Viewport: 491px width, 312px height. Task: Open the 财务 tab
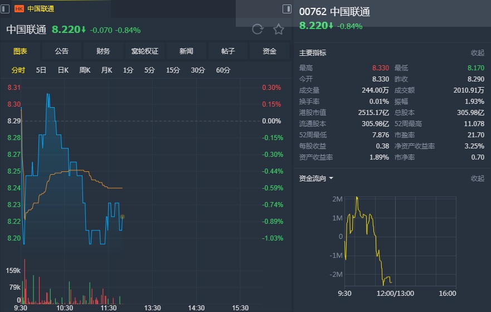103,51
